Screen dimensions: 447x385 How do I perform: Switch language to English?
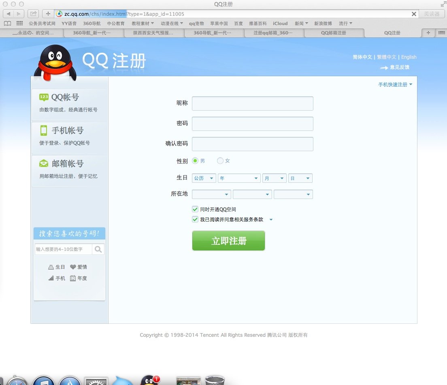[x=409, y=57]
